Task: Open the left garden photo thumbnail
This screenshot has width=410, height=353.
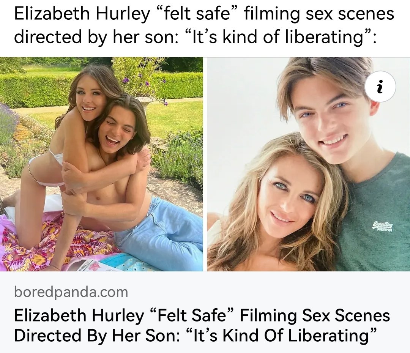Action: [x=101, y=164]
